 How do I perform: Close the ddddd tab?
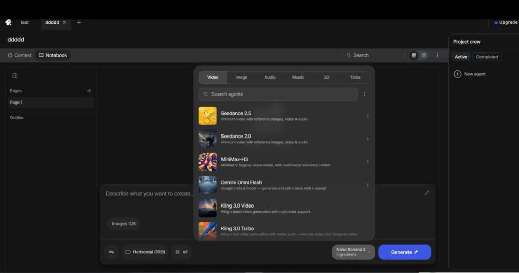coord(64,22)
